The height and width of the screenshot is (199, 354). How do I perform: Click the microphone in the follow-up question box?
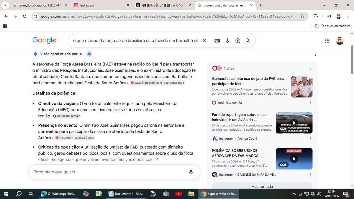(191, 172)
